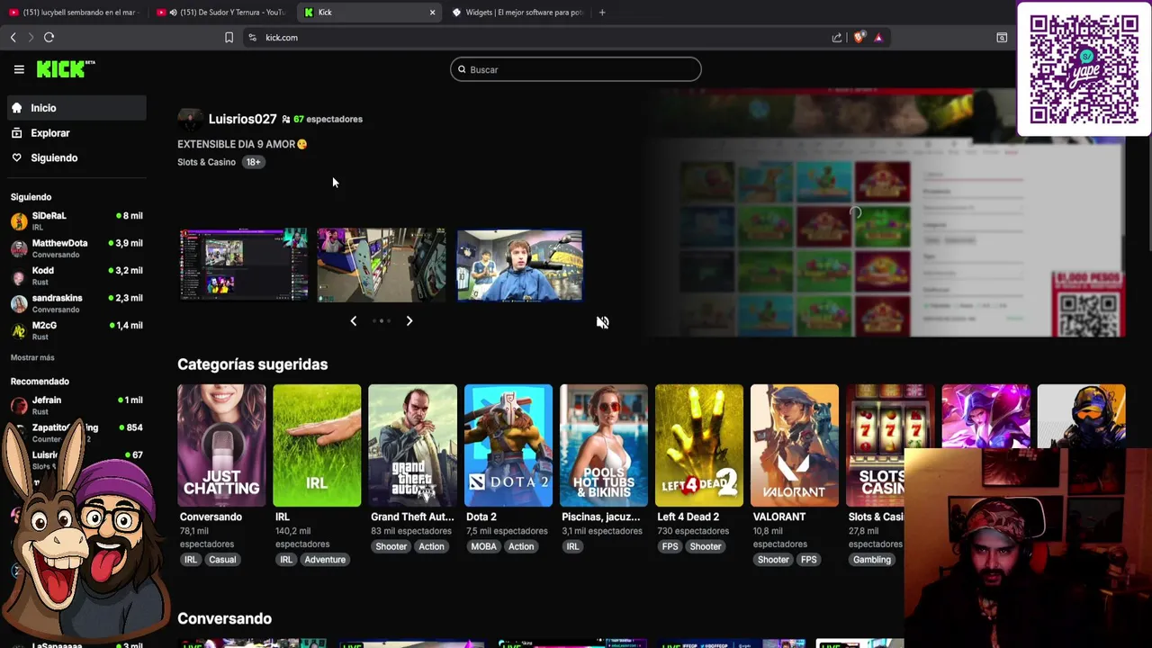Open the Siguiendo section in sidebar
The image size is (1152, 648).
[76, 157]
